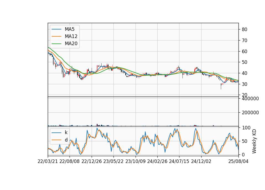Click the volume axis value 400000
Viewport: 265px width, 190px height.
tap(250, 99)
